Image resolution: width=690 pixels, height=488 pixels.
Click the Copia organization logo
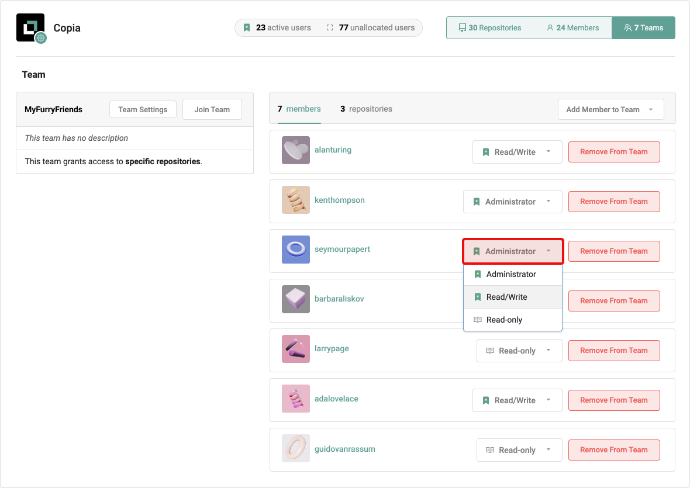(30, 27)
